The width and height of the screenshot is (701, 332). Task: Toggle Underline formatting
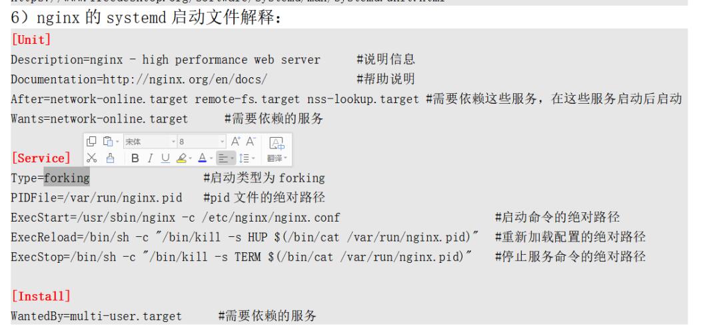[x=165, y=158]
